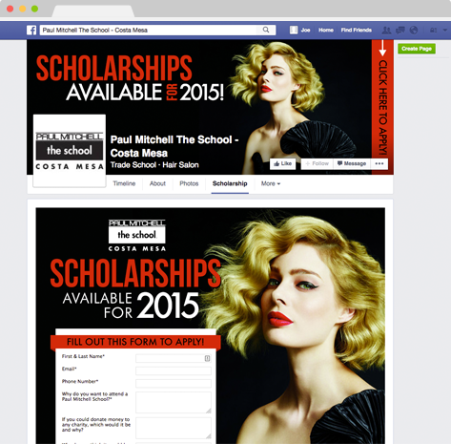Click the yellow minimize window button
The image size is (451, 444).
(22, 9)
